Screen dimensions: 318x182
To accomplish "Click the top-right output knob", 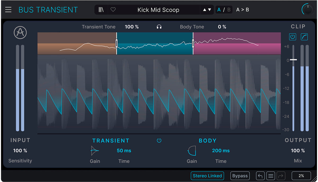I will (x=308, y=10).
